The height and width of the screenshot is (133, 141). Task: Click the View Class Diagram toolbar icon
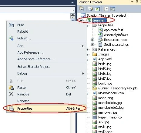click(x=112, y=9)
